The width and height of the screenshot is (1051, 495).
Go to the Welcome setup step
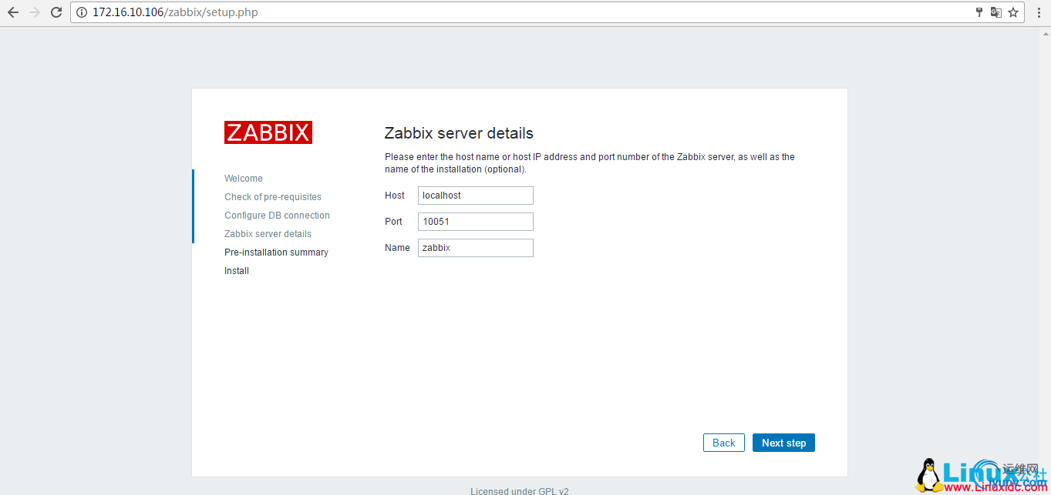pos(244,179)
